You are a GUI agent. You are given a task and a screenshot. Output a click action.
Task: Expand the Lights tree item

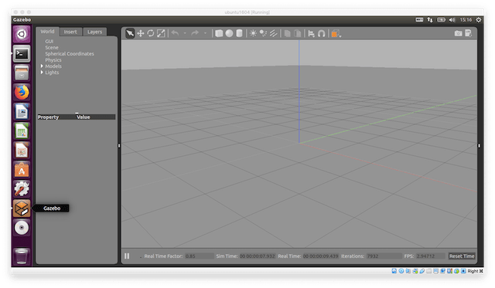[42, 73]
